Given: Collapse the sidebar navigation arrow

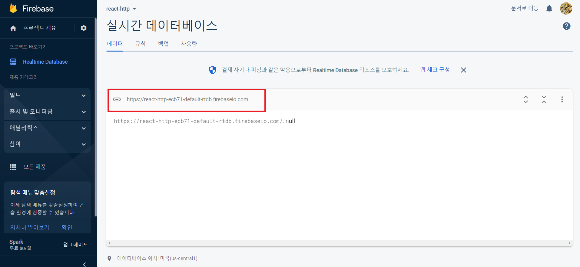Looking at the screenshot, I should 84,264.
